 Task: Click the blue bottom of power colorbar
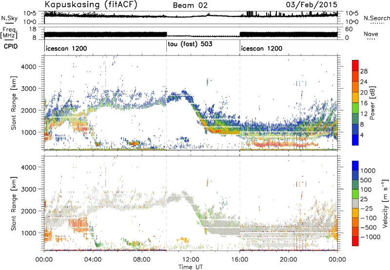(x=355, y=141)
